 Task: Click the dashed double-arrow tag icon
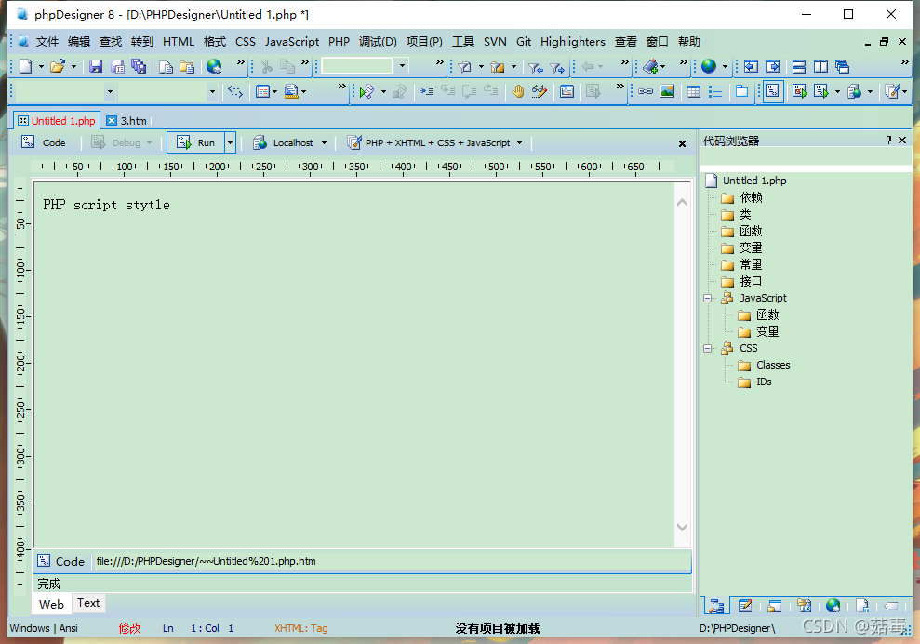[x=235, y=91]
